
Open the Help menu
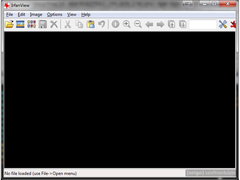(x=86, y=14)
